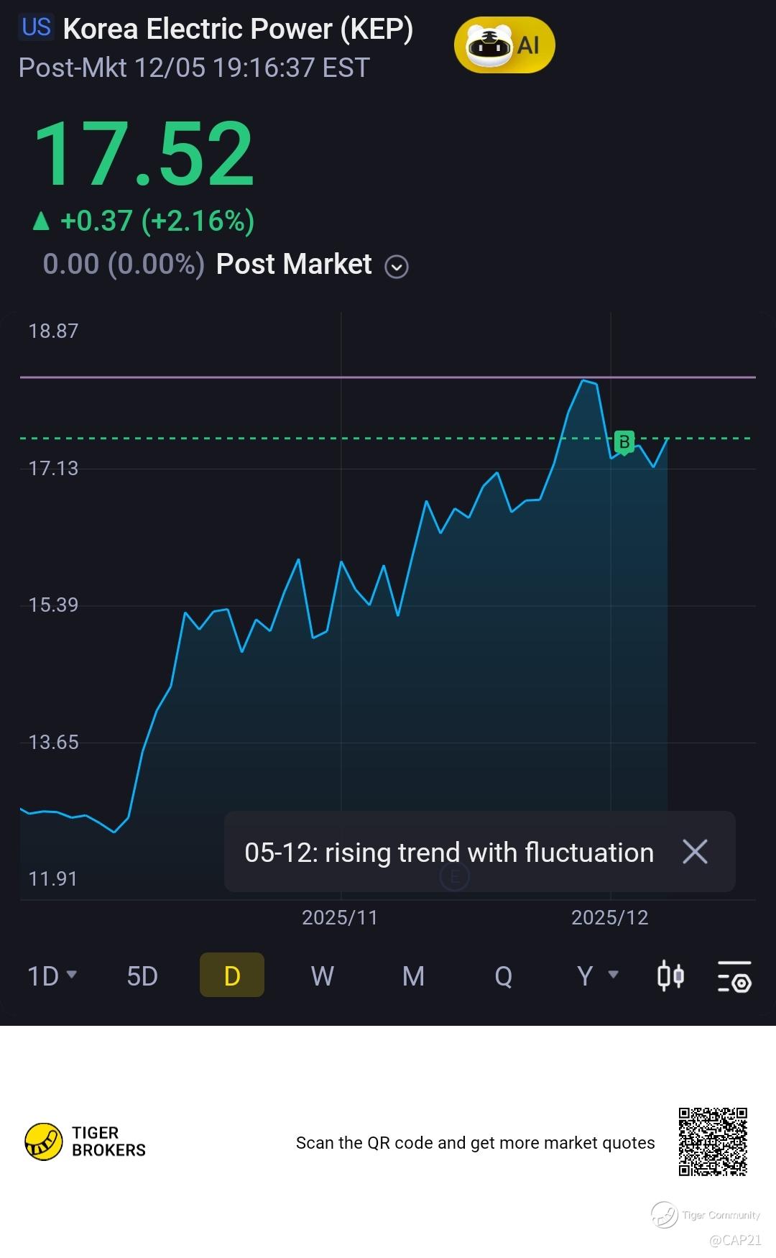Tap the Tiger Brokers logo
The width and height of the screenshot is (776, 1258).
86,1142
